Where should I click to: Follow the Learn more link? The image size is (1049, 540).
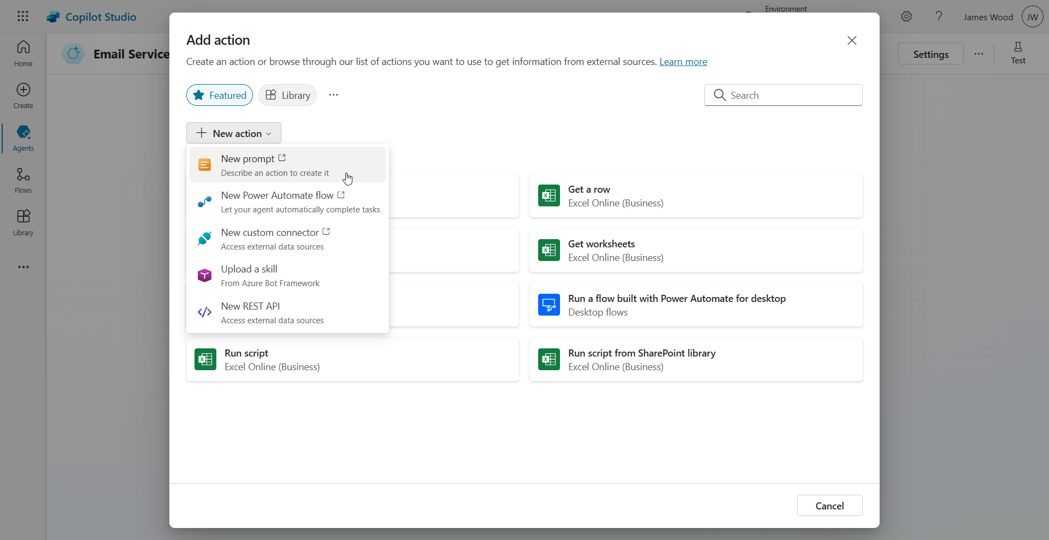[x=683, y=62]
